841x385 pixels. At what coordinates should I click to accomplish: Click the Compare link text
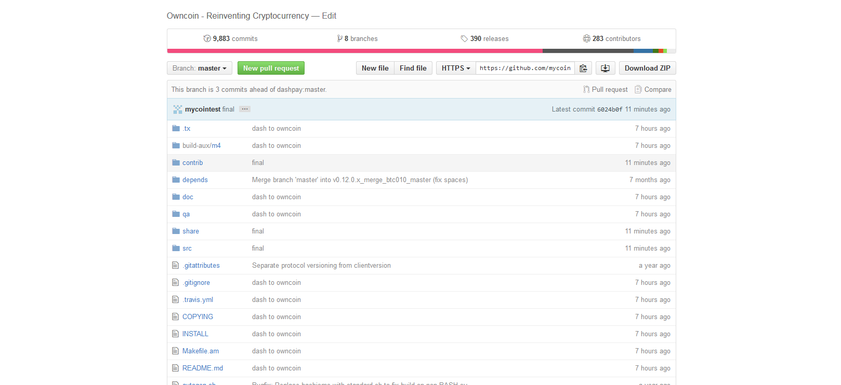pyautogui.click(x=658, y=89)
